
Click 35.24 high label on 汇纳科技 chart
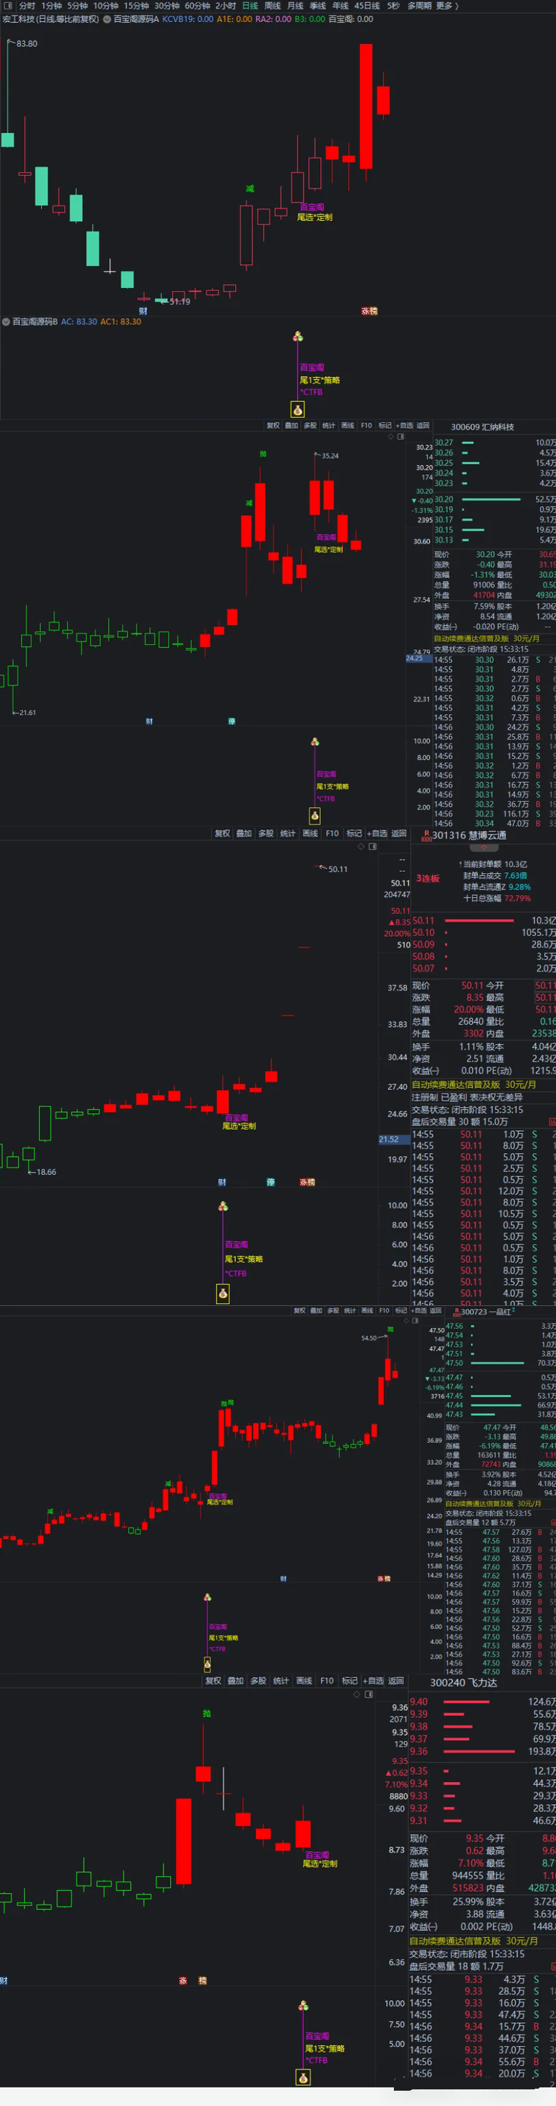[x=329, y=456]
